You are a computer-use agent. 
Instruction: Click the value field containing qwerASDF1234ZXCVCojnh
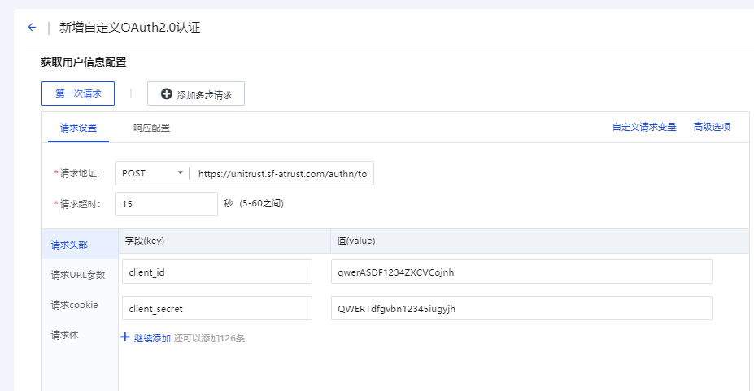coord(521,272)
